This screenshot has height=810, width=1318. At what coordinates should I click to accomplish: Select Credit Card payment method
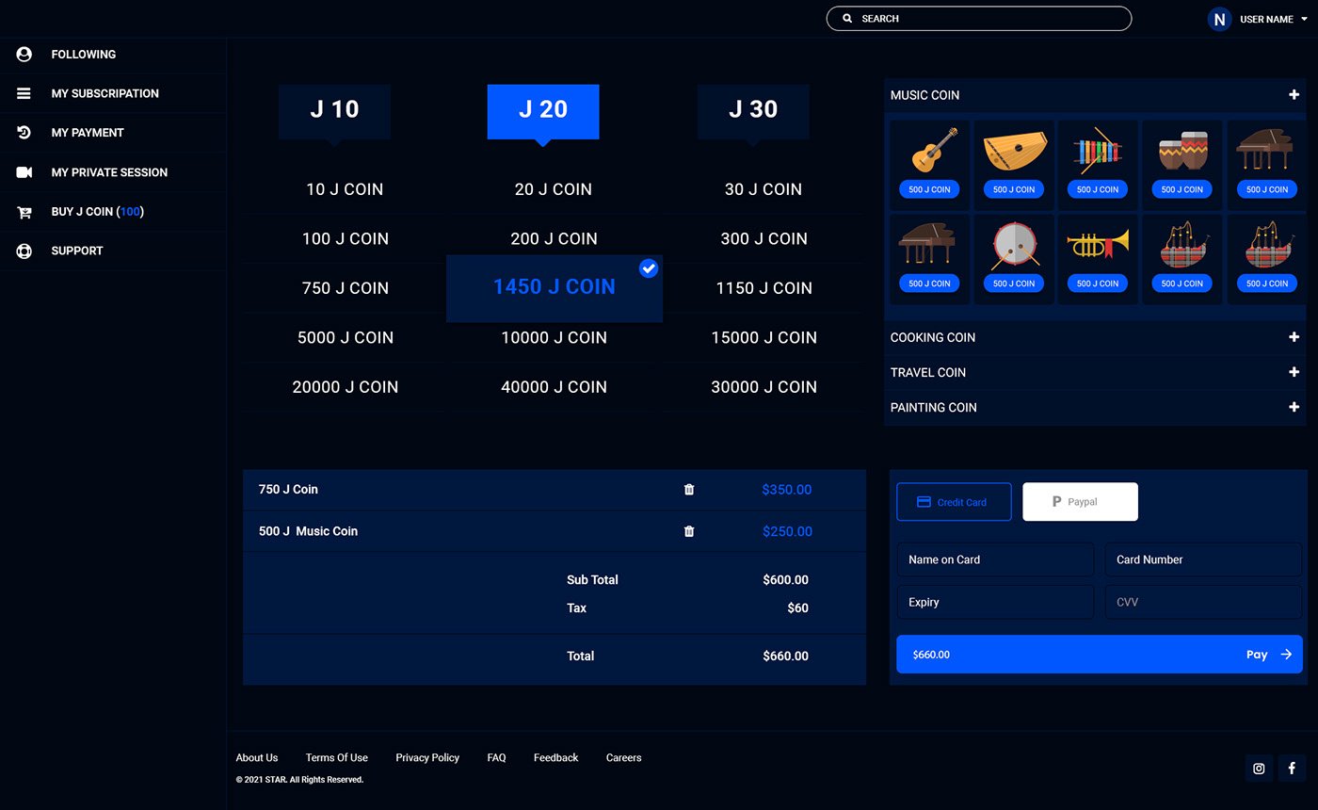[x=954, y=502]
